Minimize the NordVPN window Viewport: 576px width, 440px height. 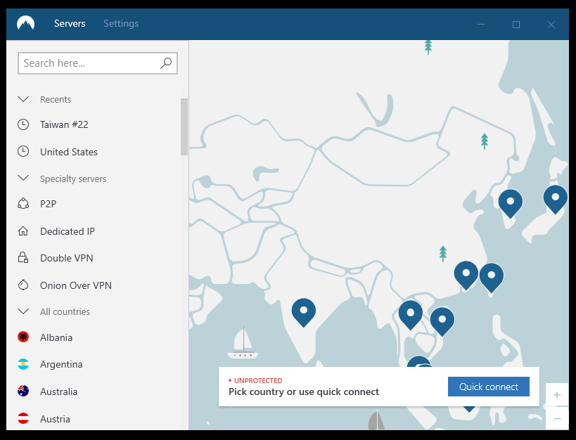tap(481, 24)
